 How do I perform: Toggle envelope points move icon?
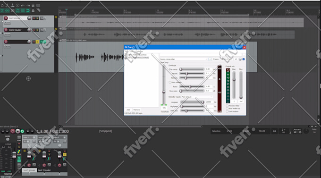(x=17, y=10)
